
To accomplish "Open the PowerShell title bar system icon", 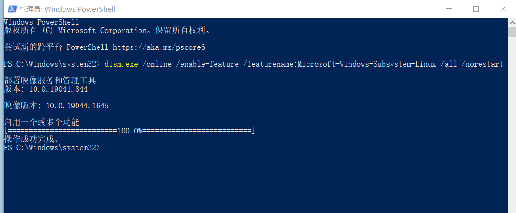I will [x=10, y=9].
